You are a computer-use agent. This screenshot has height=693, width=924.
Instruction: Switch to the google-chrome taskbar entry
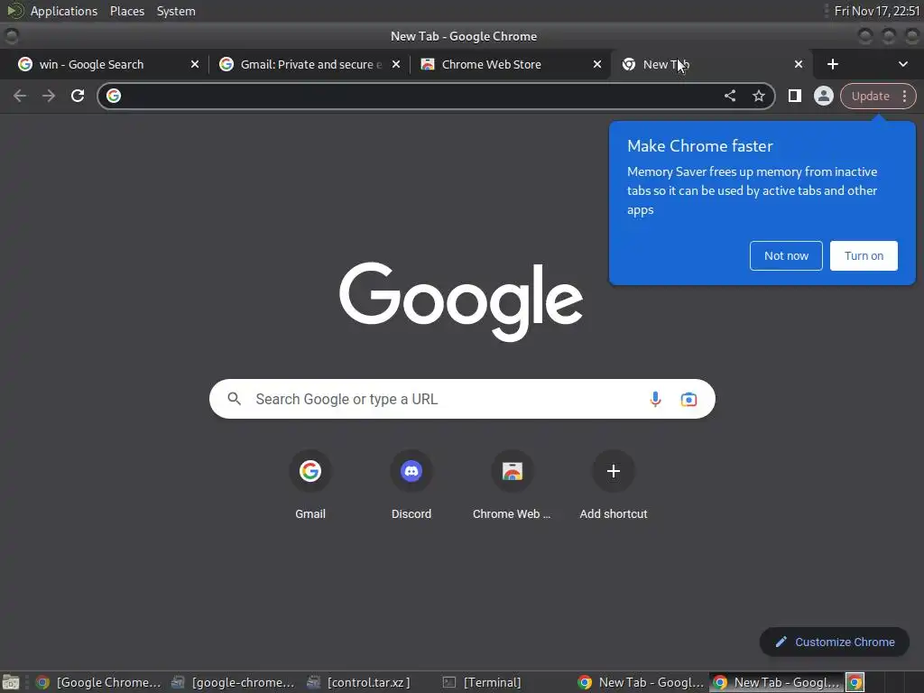[x=233, y=682]
